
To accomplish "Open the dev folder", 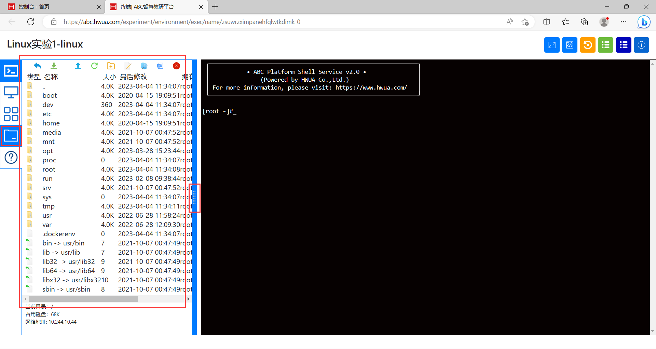I will click(x=48, y=105).
